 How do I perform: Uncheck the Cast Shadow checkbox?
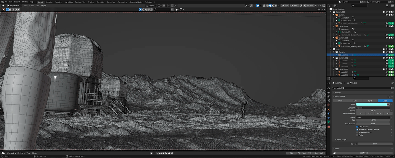358,127
